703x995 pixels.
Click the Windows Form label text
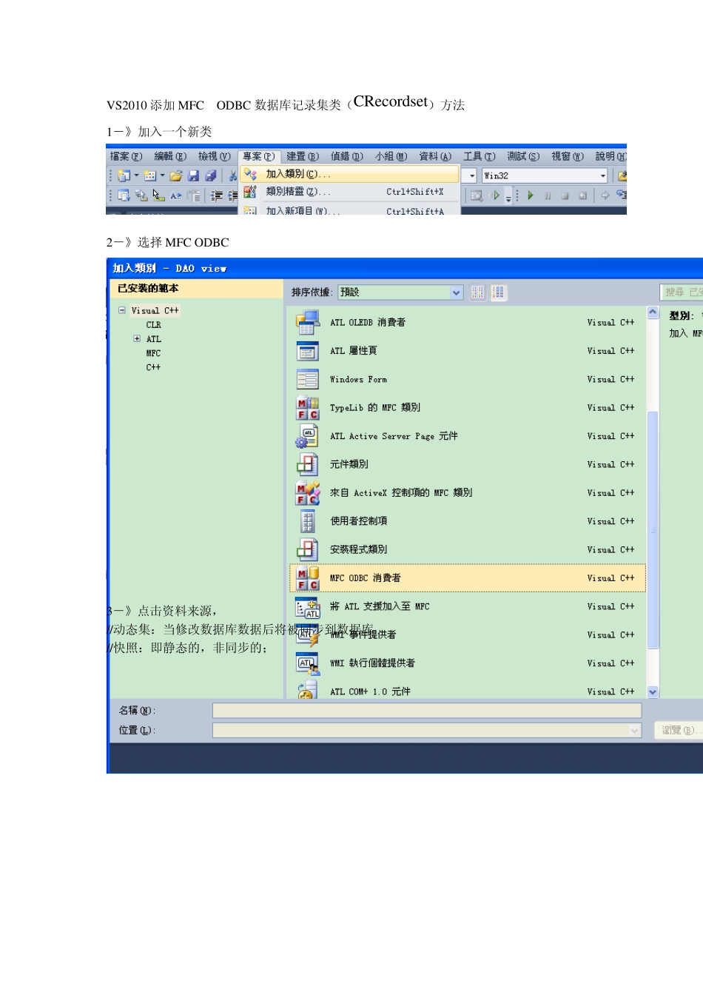click(x=358, y=380)
